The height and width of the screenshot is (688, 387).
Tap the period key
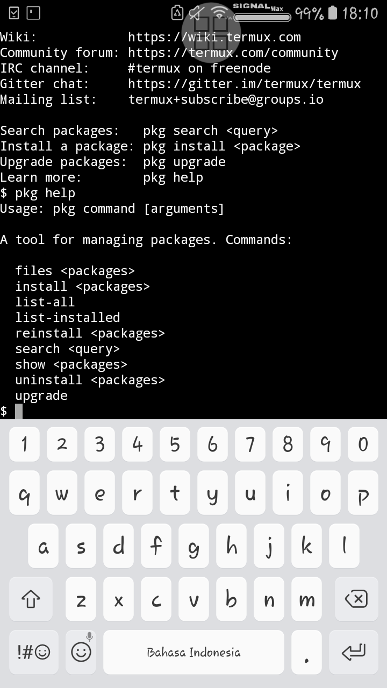tap(306, 653)
